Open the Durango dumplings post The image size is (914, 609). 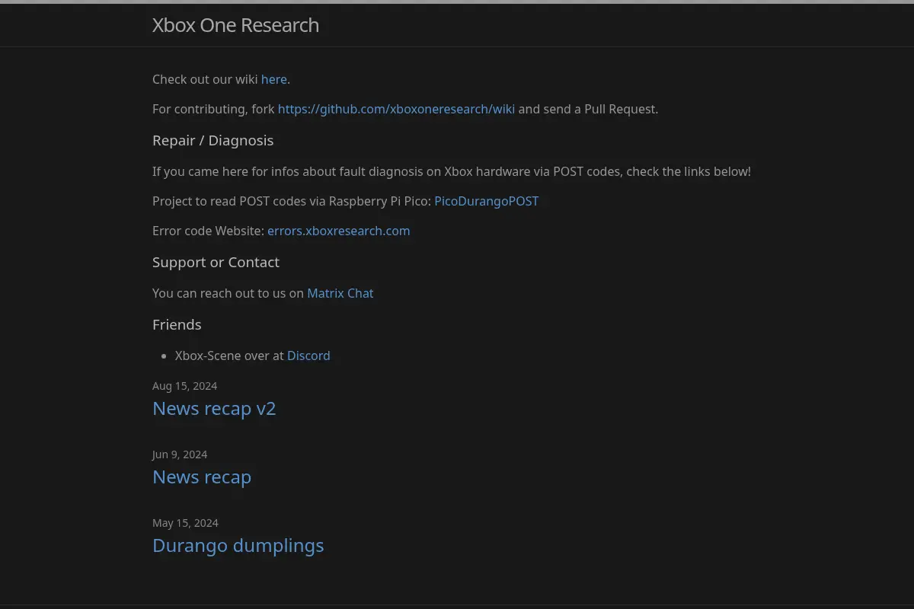pos(238,546)
